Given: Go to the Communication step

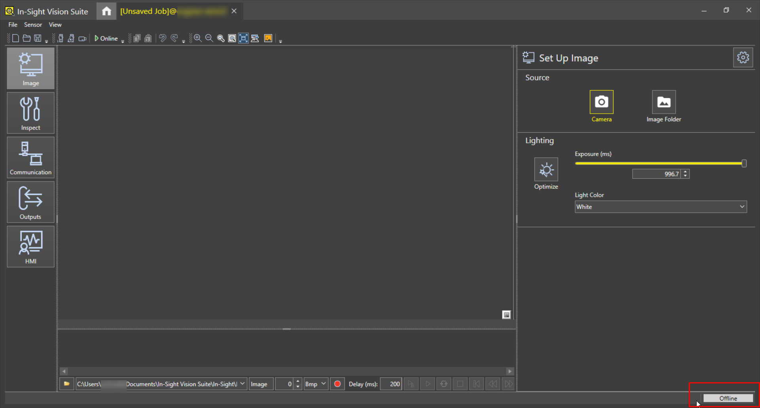Looking at the screenshot, I should tap(30, 158).
